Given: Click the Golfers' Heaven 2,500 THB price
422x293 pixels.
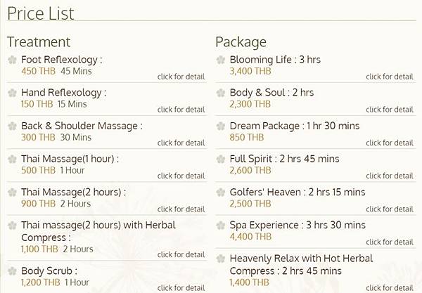Looking at the screenshot, I should [250, 204].
